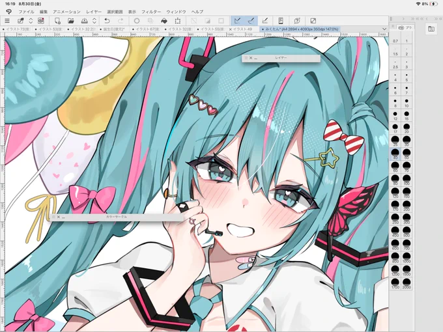
Task: Select brush size 8
Action: 395,104
